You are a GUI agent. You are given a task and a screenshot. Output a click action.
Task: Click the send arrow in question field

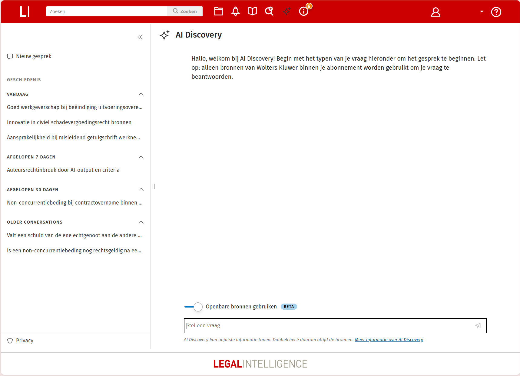pos(478,326)
